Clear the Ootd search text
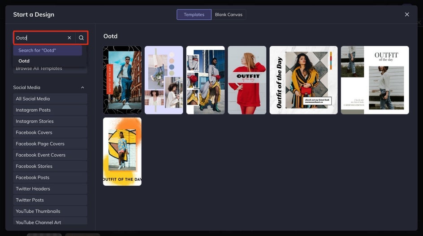The image size is (423, 236). [69, 38]
